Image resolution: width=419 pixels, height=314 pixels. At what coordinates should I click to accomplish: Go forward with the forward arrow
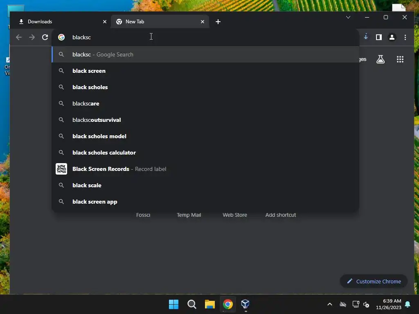(32, 37)
